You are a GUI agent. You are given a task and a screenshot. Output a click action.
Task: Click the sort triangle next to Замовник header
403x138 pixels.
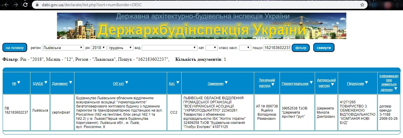click(x=226, y=83)
